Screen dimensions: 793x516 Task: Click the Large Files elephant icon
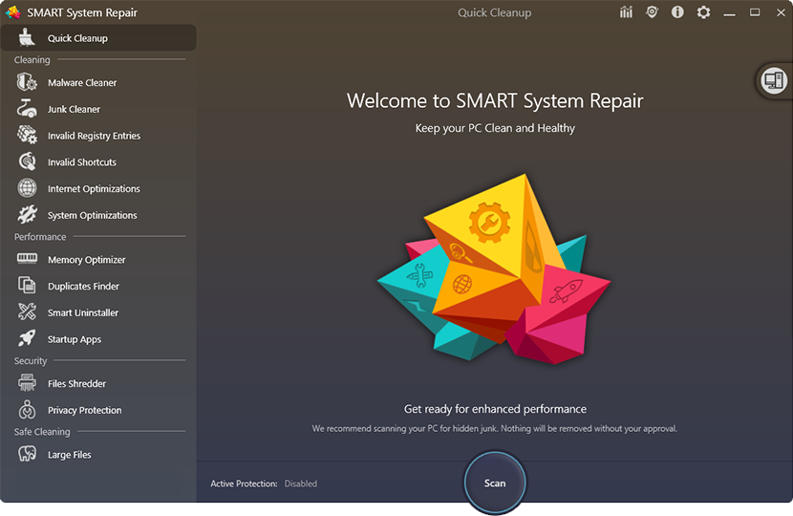27,454
